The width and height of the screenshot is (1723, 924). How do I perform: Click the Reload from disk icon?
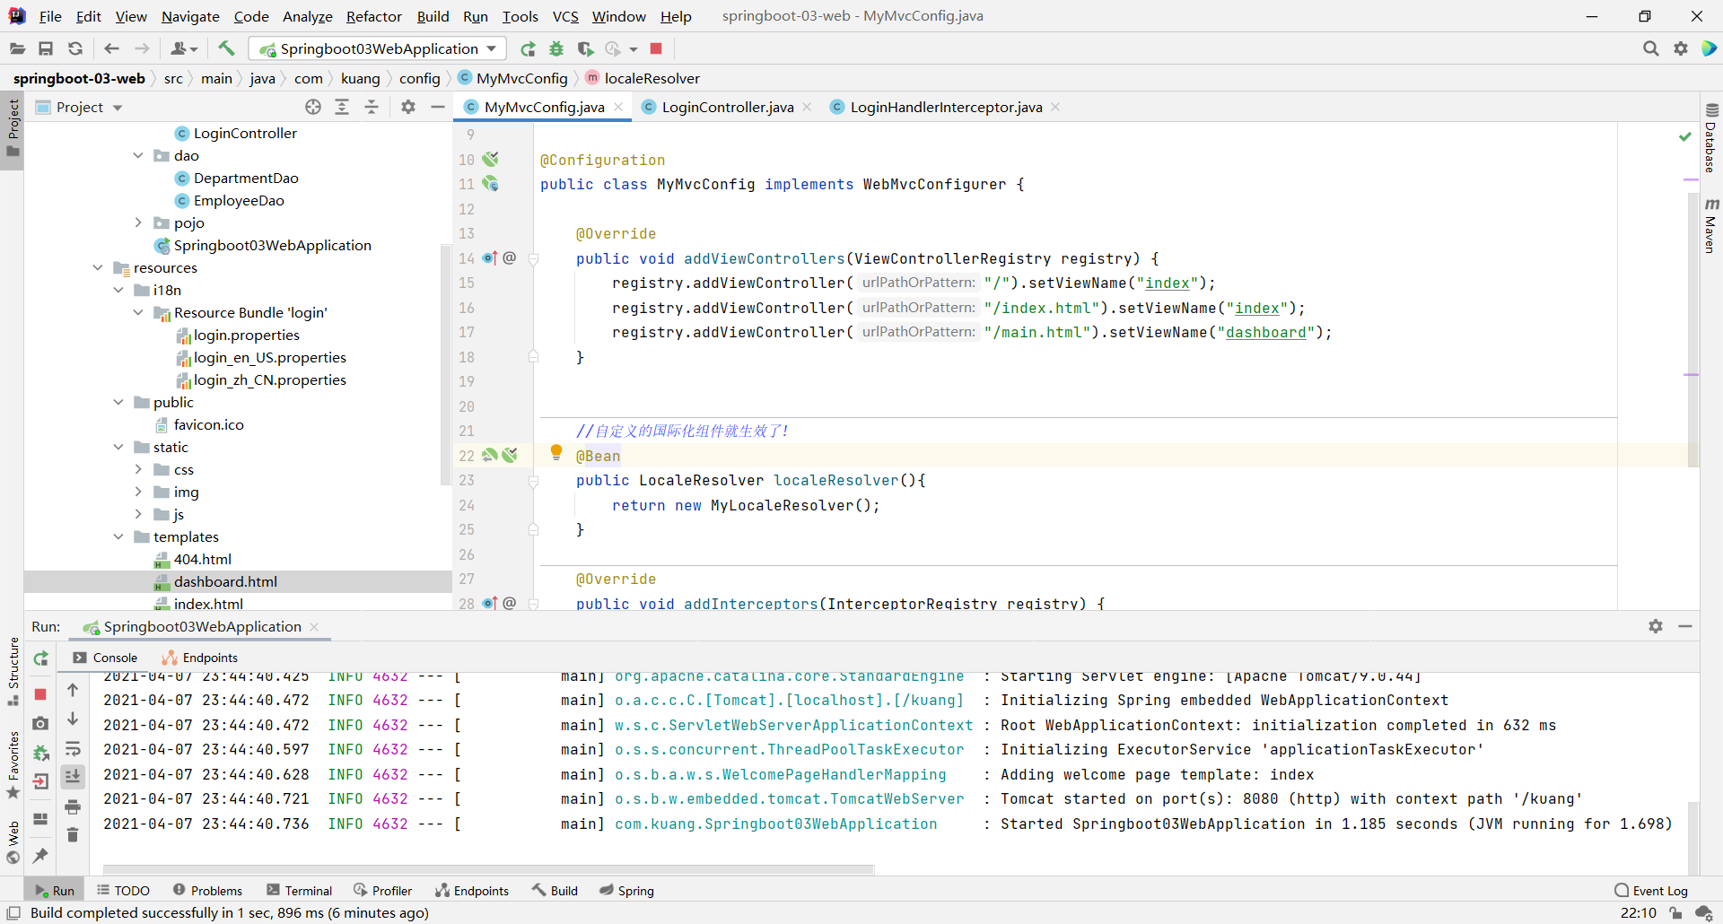(x=75, y=48)
